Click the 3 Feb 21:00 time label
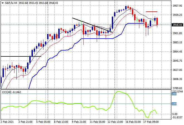The image size is (184, 125). tap(25, 122)
